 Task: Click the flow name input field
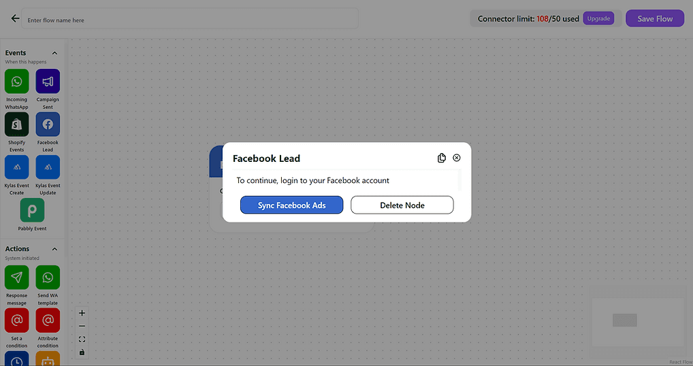point(190,19)
